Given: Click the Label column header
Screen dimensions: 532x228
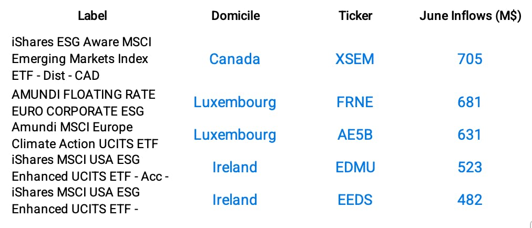Looking at the screenshot, I should click(92, 16).
